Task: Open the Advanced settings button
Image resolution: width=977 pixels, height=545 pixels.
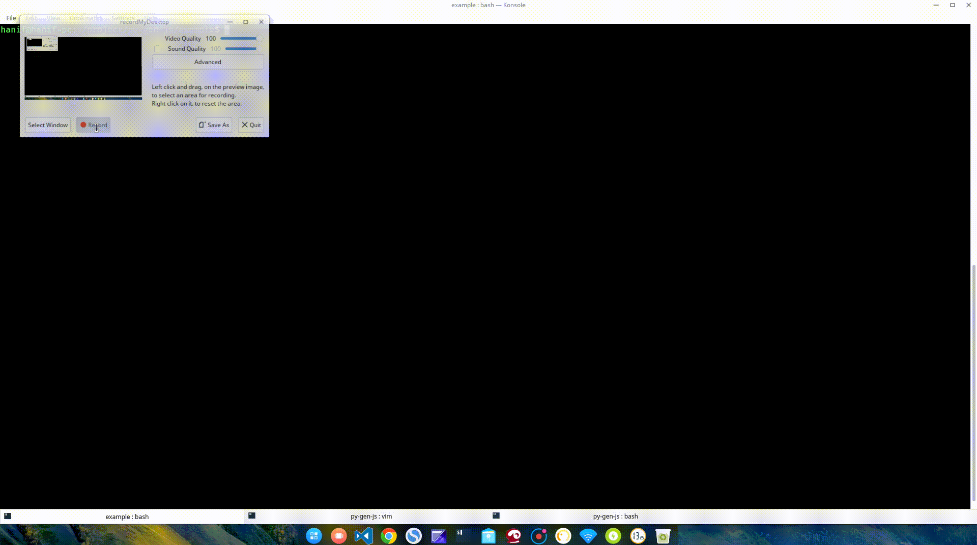Action: 208,62
